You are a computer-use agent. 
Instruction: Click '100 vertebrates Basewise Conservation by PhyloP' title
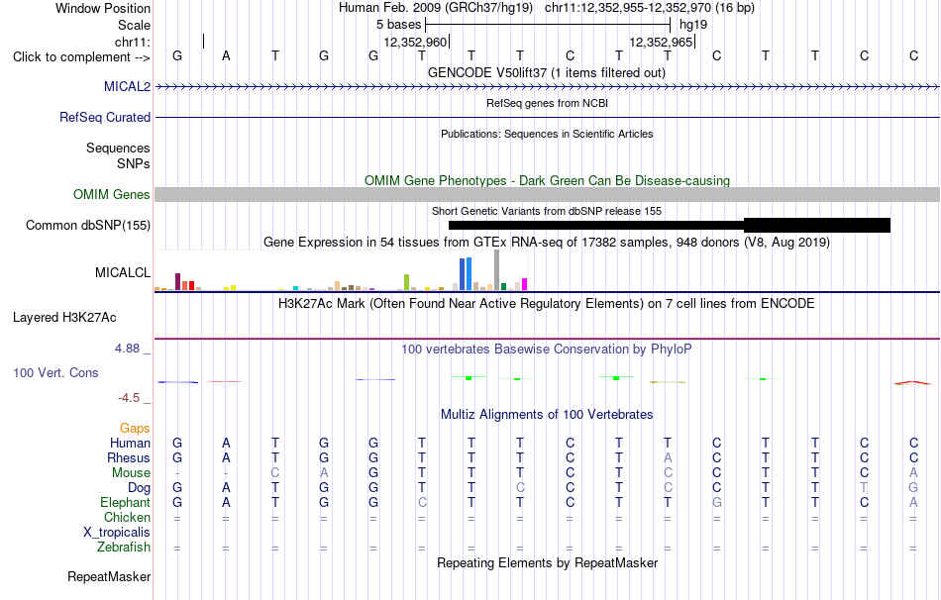point(547,350)
